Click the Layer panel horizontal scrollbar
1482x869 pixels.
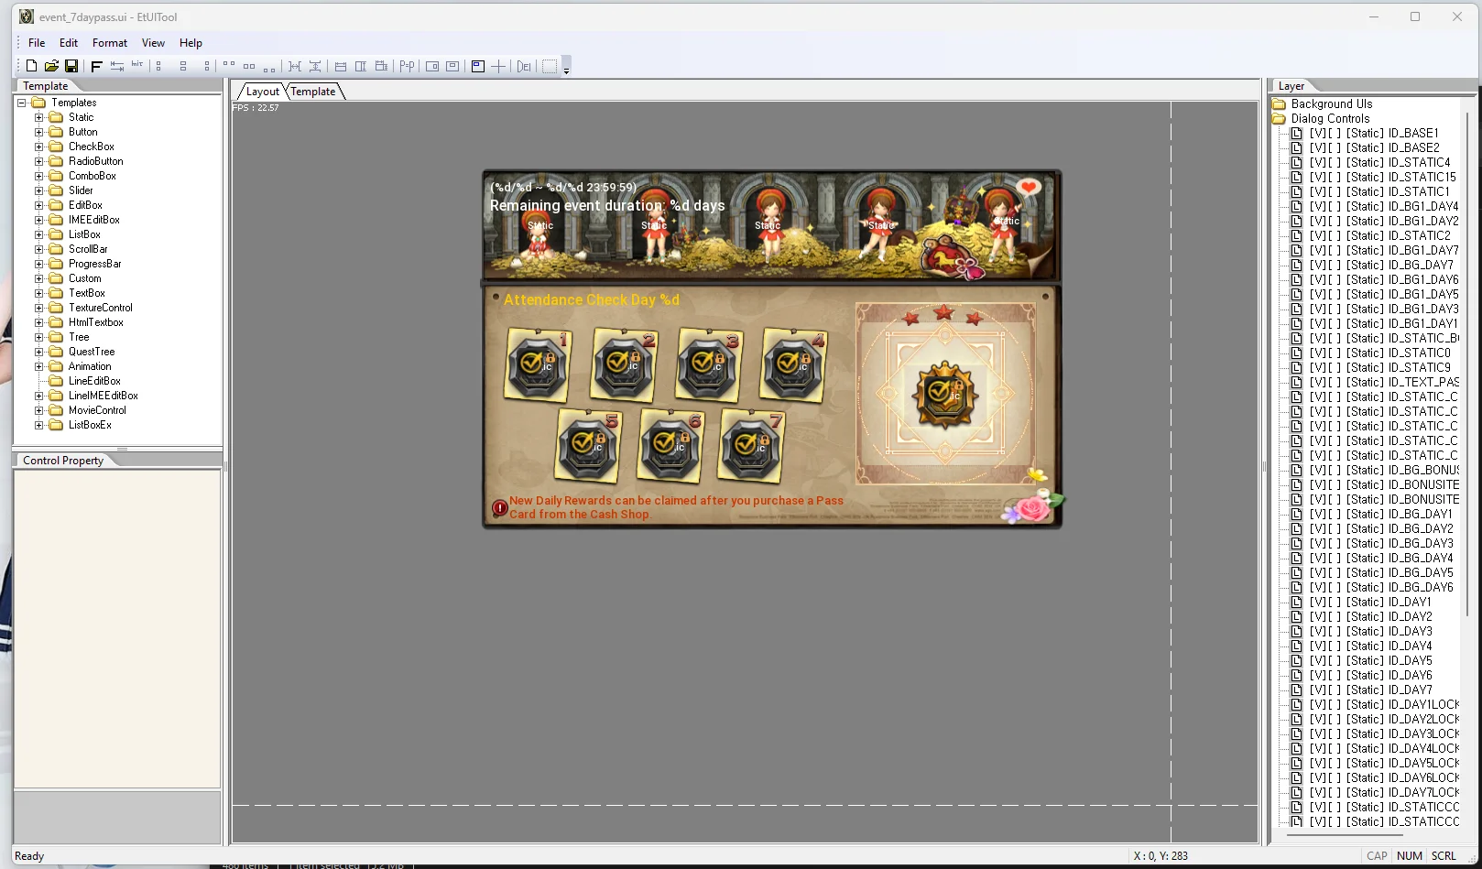click(x=1345, y=835)
